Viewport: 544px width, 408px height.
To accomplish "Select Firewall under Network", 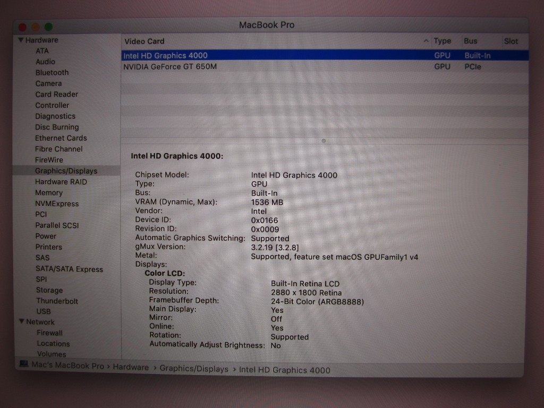I will (x=49, y=333).
